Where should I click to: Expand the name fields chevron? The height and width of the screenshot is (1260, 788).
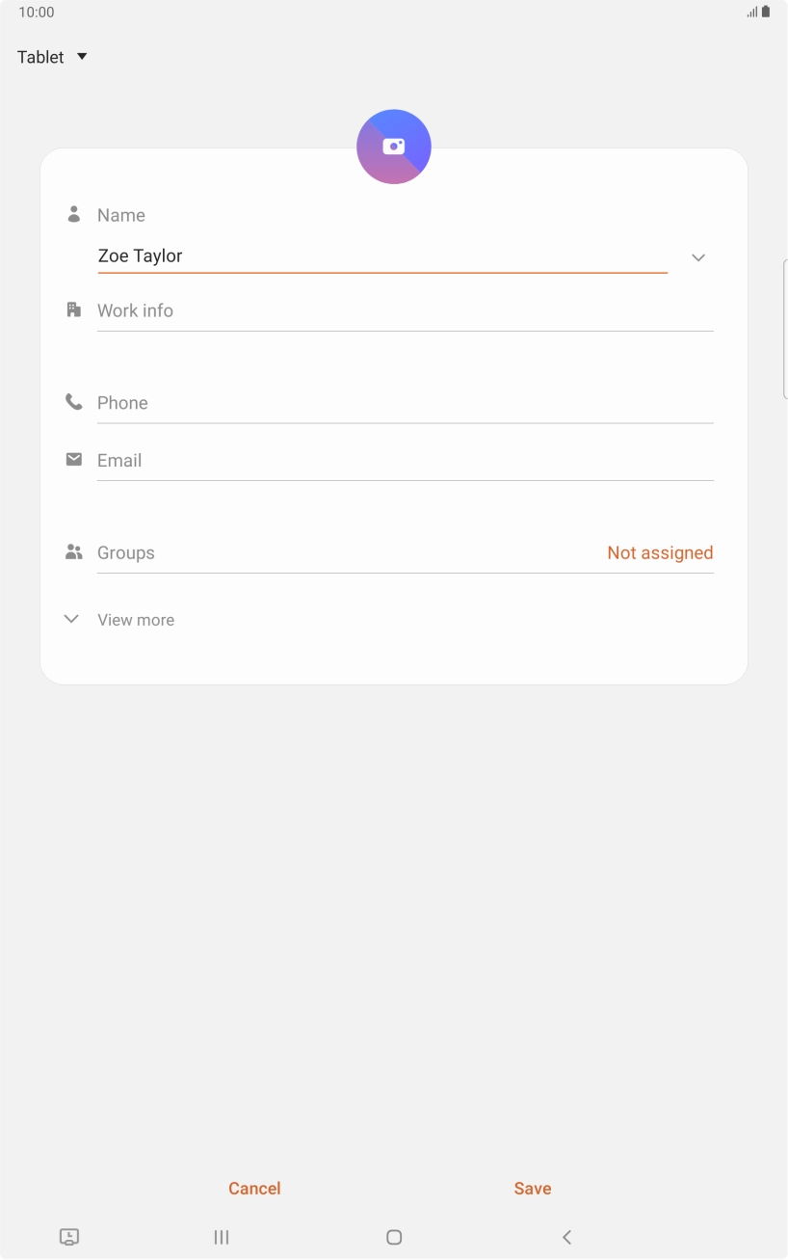[698, 257]
